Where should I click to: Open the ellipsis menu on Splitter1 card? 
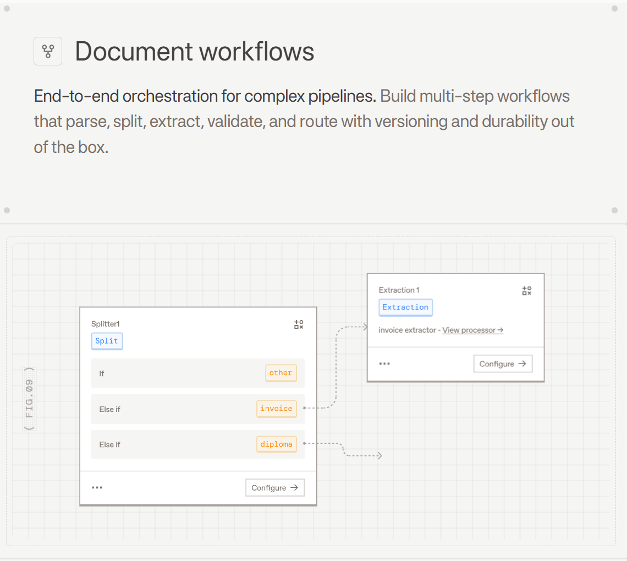coord(97,487)
